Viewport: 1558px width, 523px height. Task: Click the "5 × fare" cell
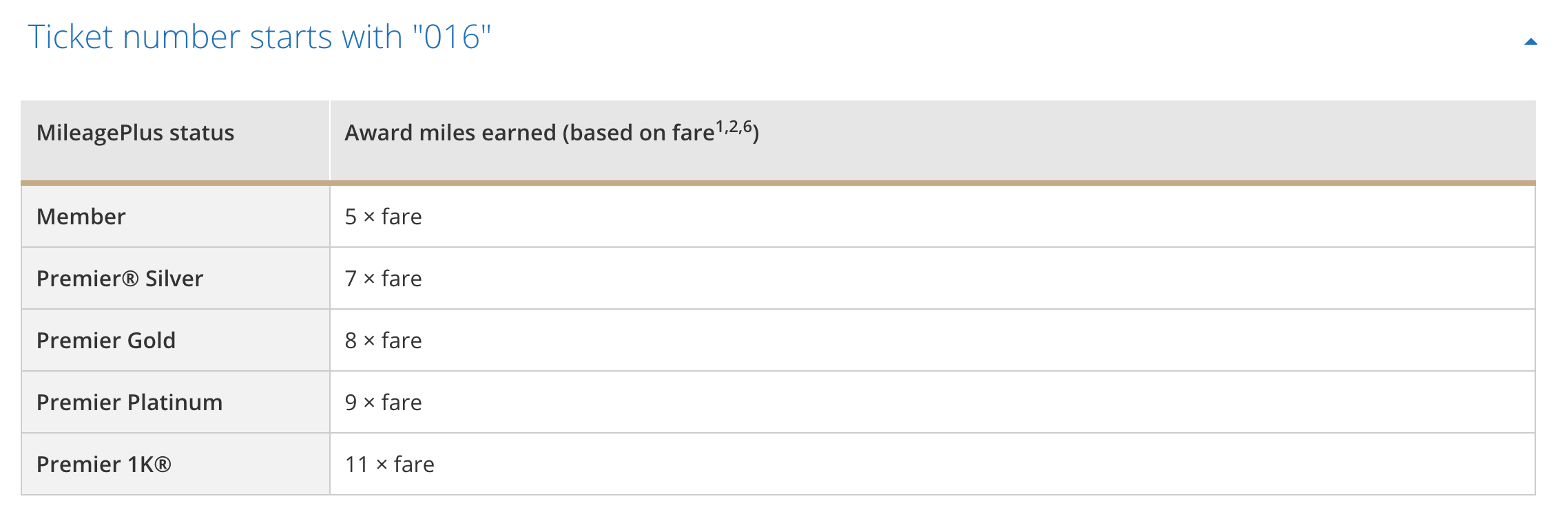383,217
